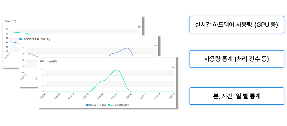Click the 13:27:02 time axis label

pos(129,97)
